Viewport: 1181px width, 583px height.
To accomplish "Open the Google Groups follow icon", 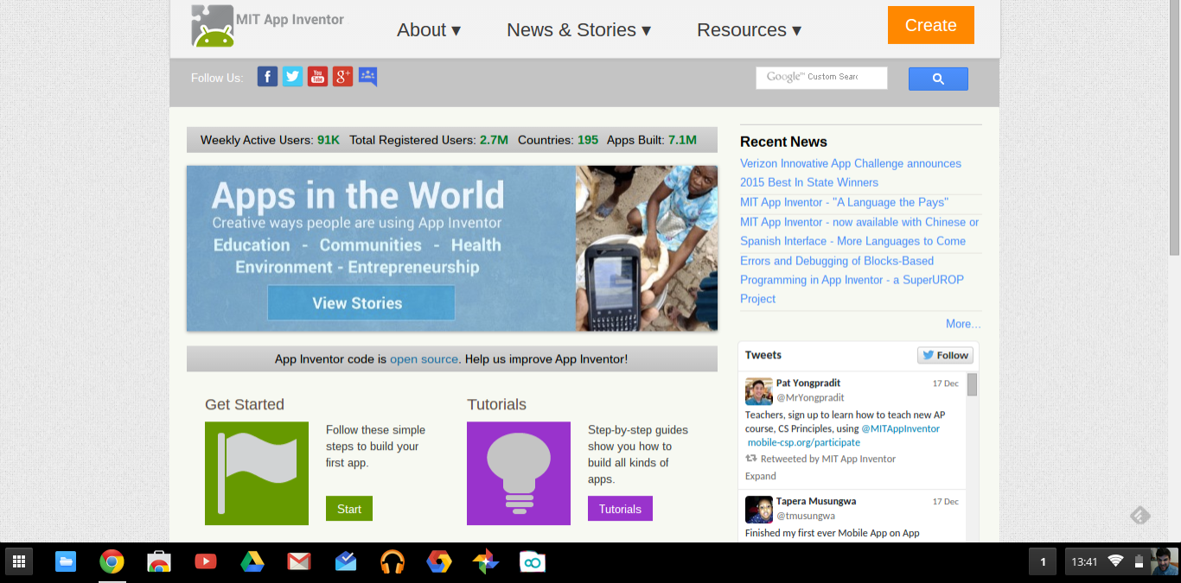I will pyautogui.click(x=368, y=77).
